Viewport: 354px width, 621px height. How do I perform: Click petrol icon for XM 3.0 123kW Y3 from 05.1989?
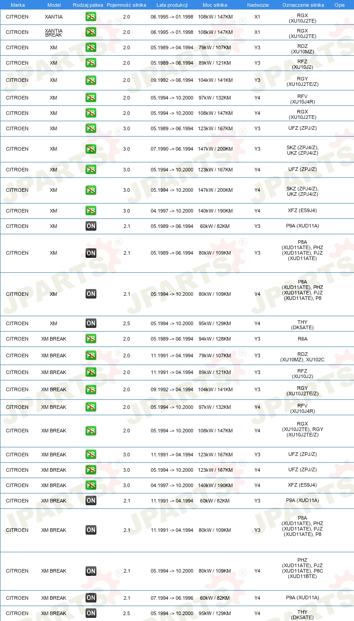(x=91, y=128)
